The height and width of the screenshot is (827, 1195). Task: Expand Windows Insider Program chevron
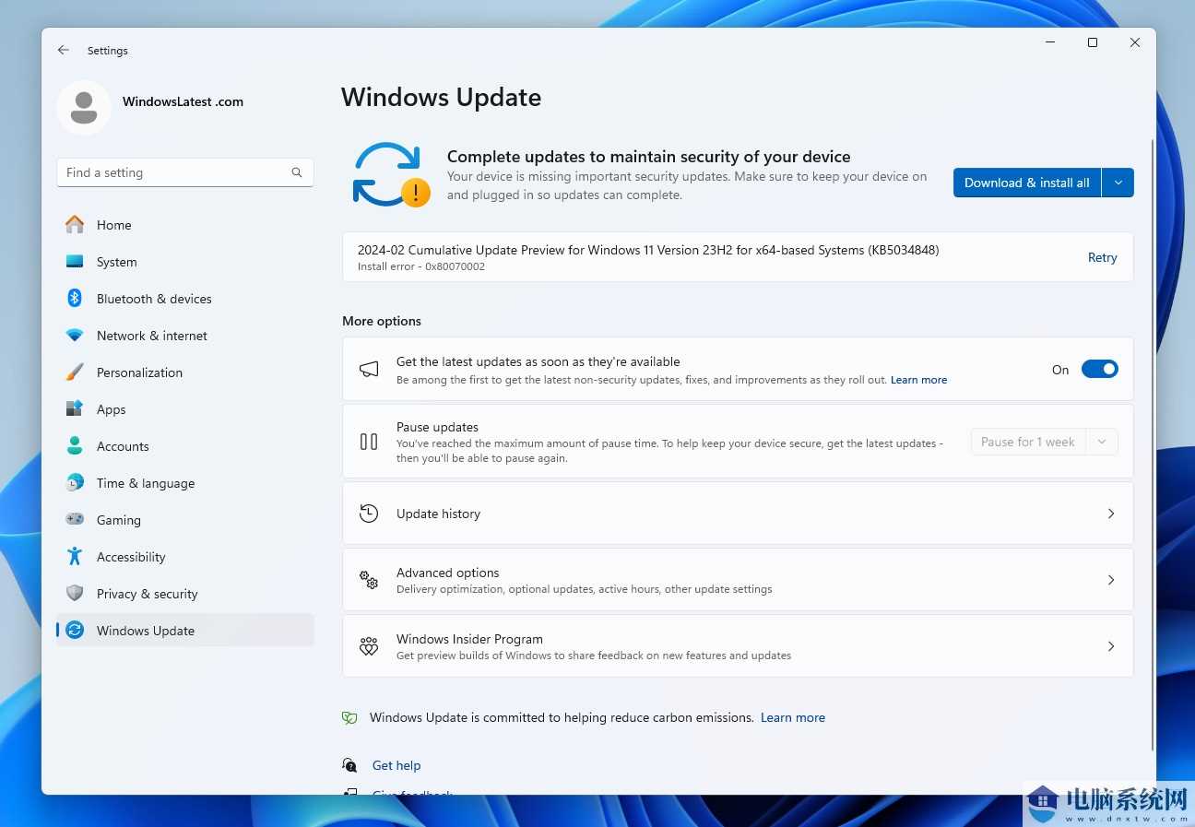(1111, 646)
